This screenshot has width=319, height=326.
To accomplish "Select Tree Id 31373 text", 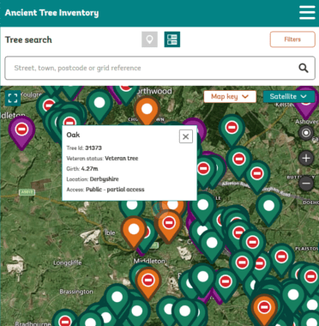I will click(x=84, y=148).
